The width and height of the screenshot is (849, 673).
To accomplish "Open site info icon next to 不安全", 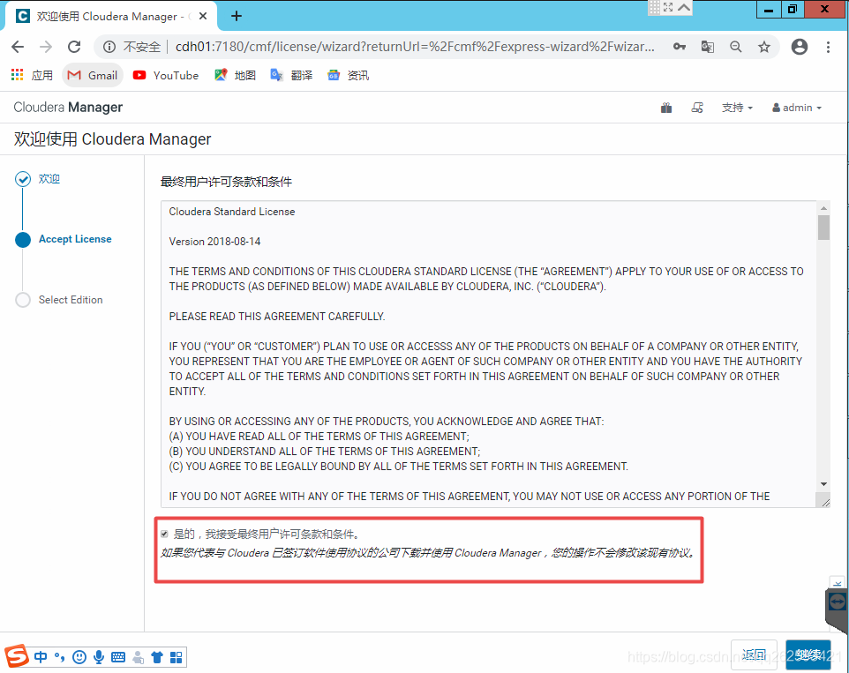I will pos(109,47).
